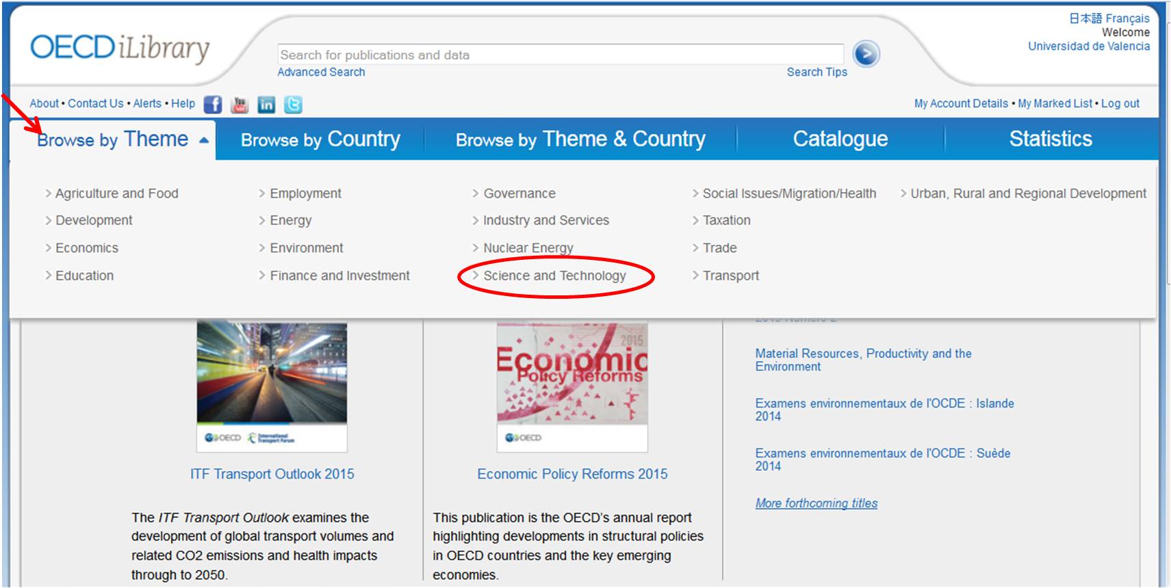
Task: Open Economic Policy Reforms 2015 title link
Action: click(x=572, y=474)
